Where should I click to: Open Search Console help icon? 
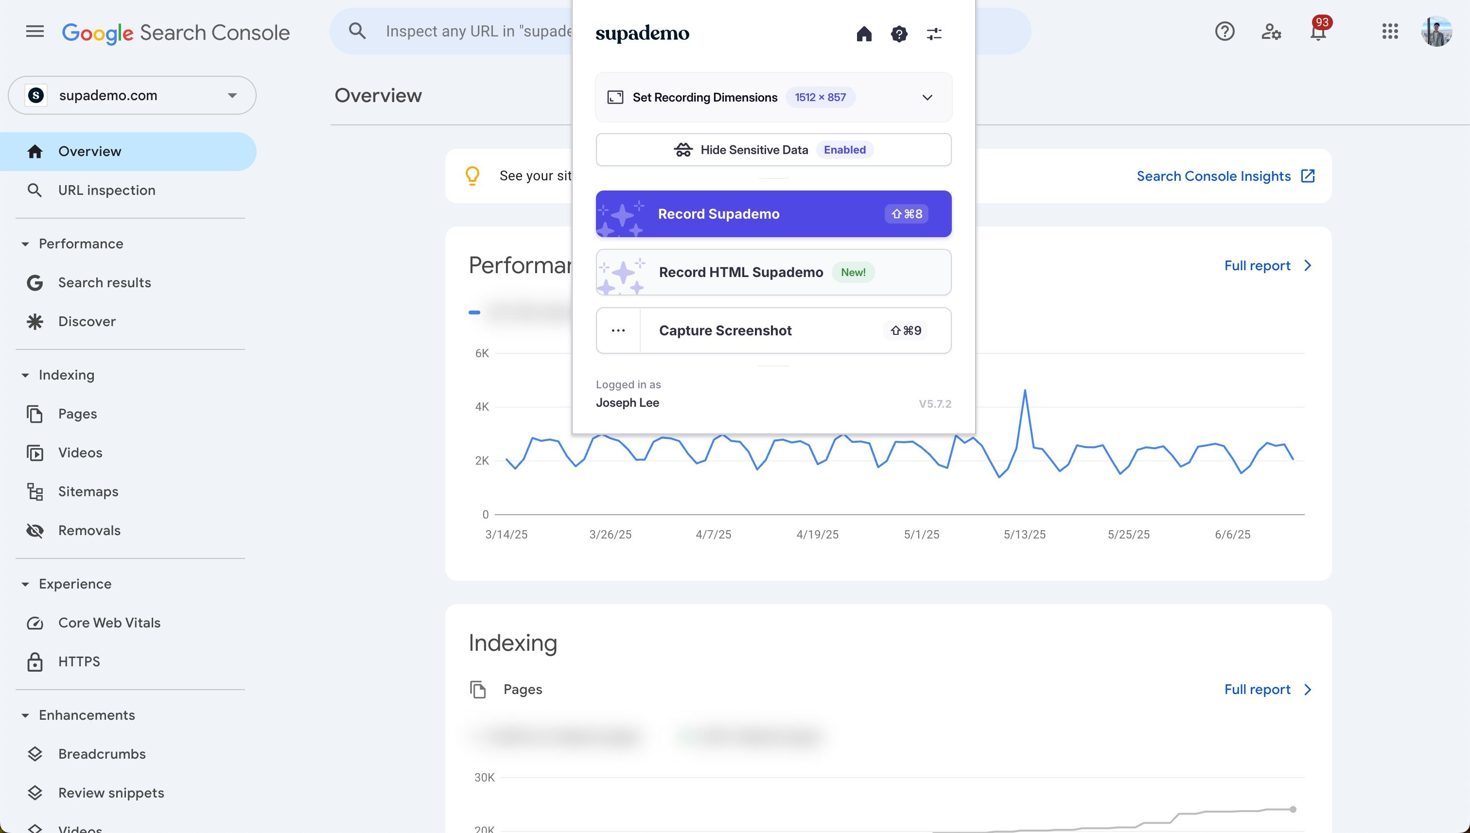pos(1225,32)
